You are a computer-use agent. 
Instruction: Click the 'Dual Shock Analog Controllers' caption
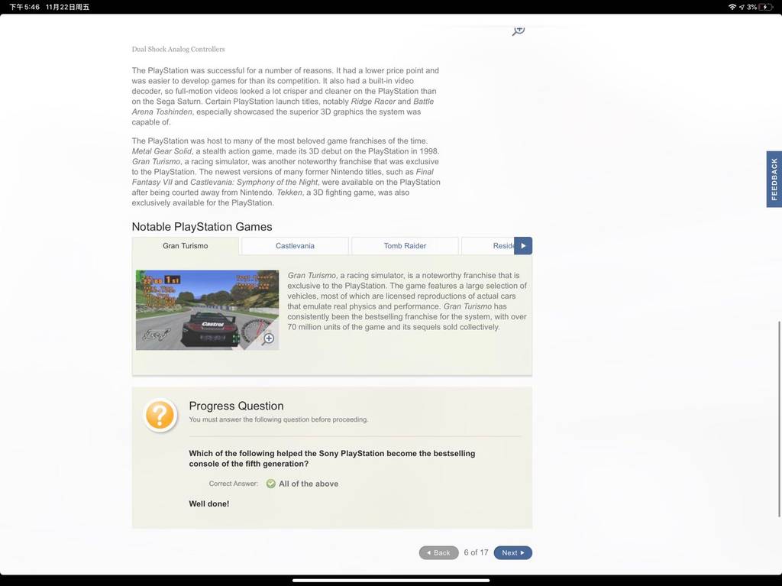(x=178, y=49)
